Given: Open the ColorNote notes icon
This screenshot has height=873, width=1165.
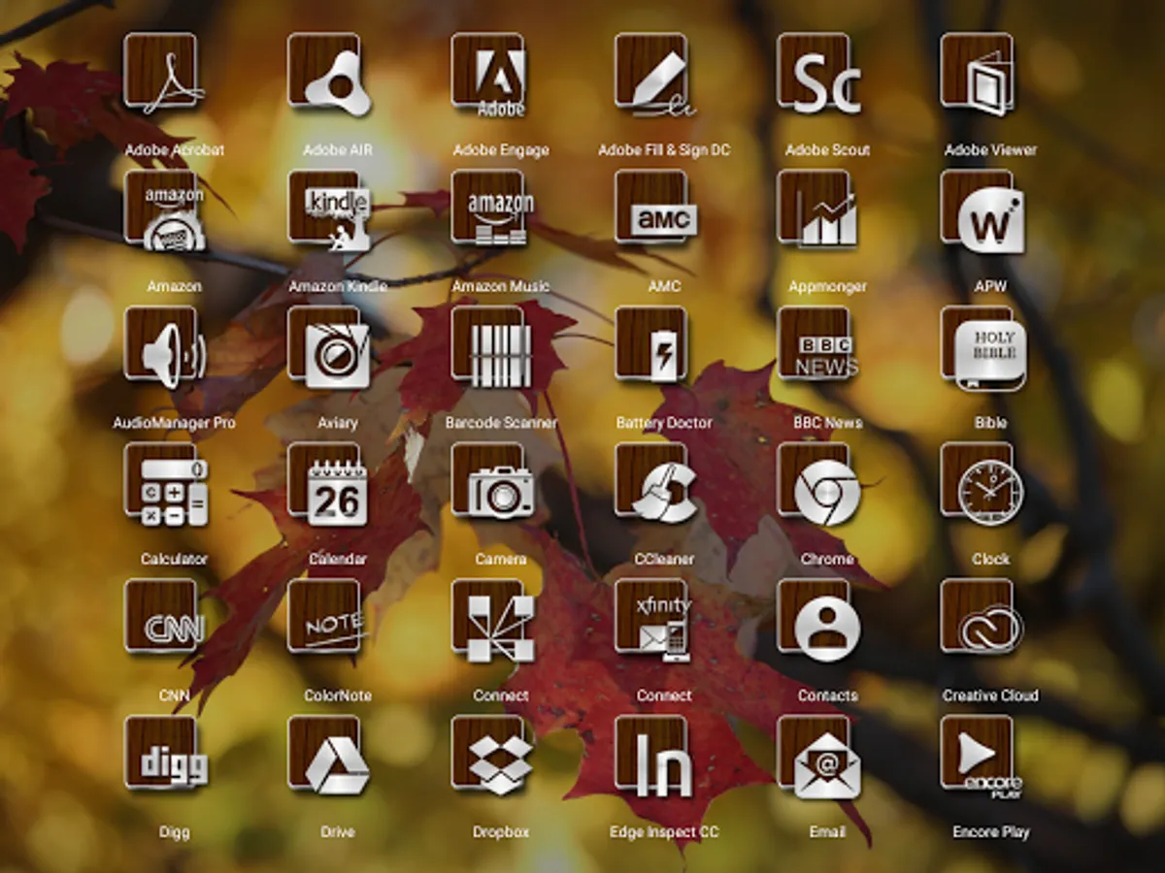Looking at the screenshot, I should click(328, 619).
